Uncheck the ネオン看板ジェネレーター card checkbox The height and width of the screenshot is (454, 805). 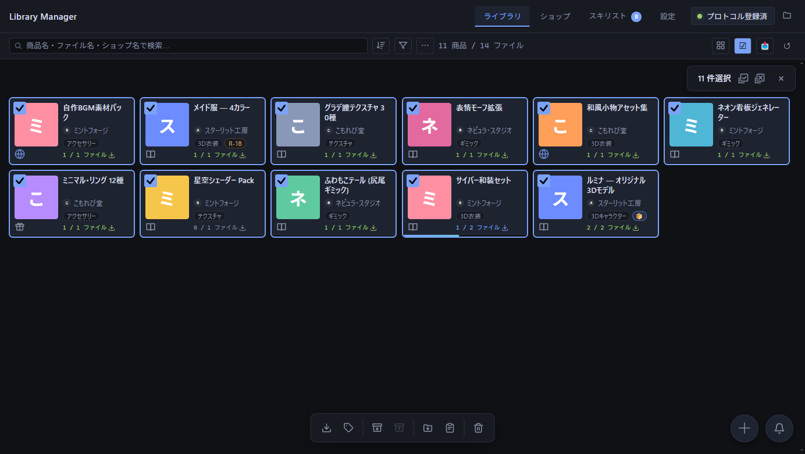click(675, 108)
